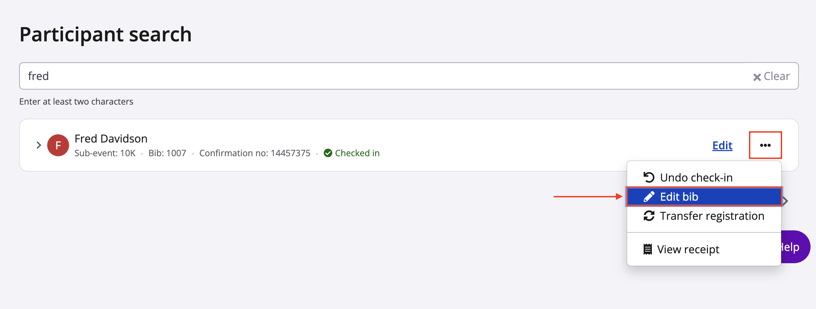Click the X icon beside Clear
This screenshot has width=816, height=309.
coord(757,77)
